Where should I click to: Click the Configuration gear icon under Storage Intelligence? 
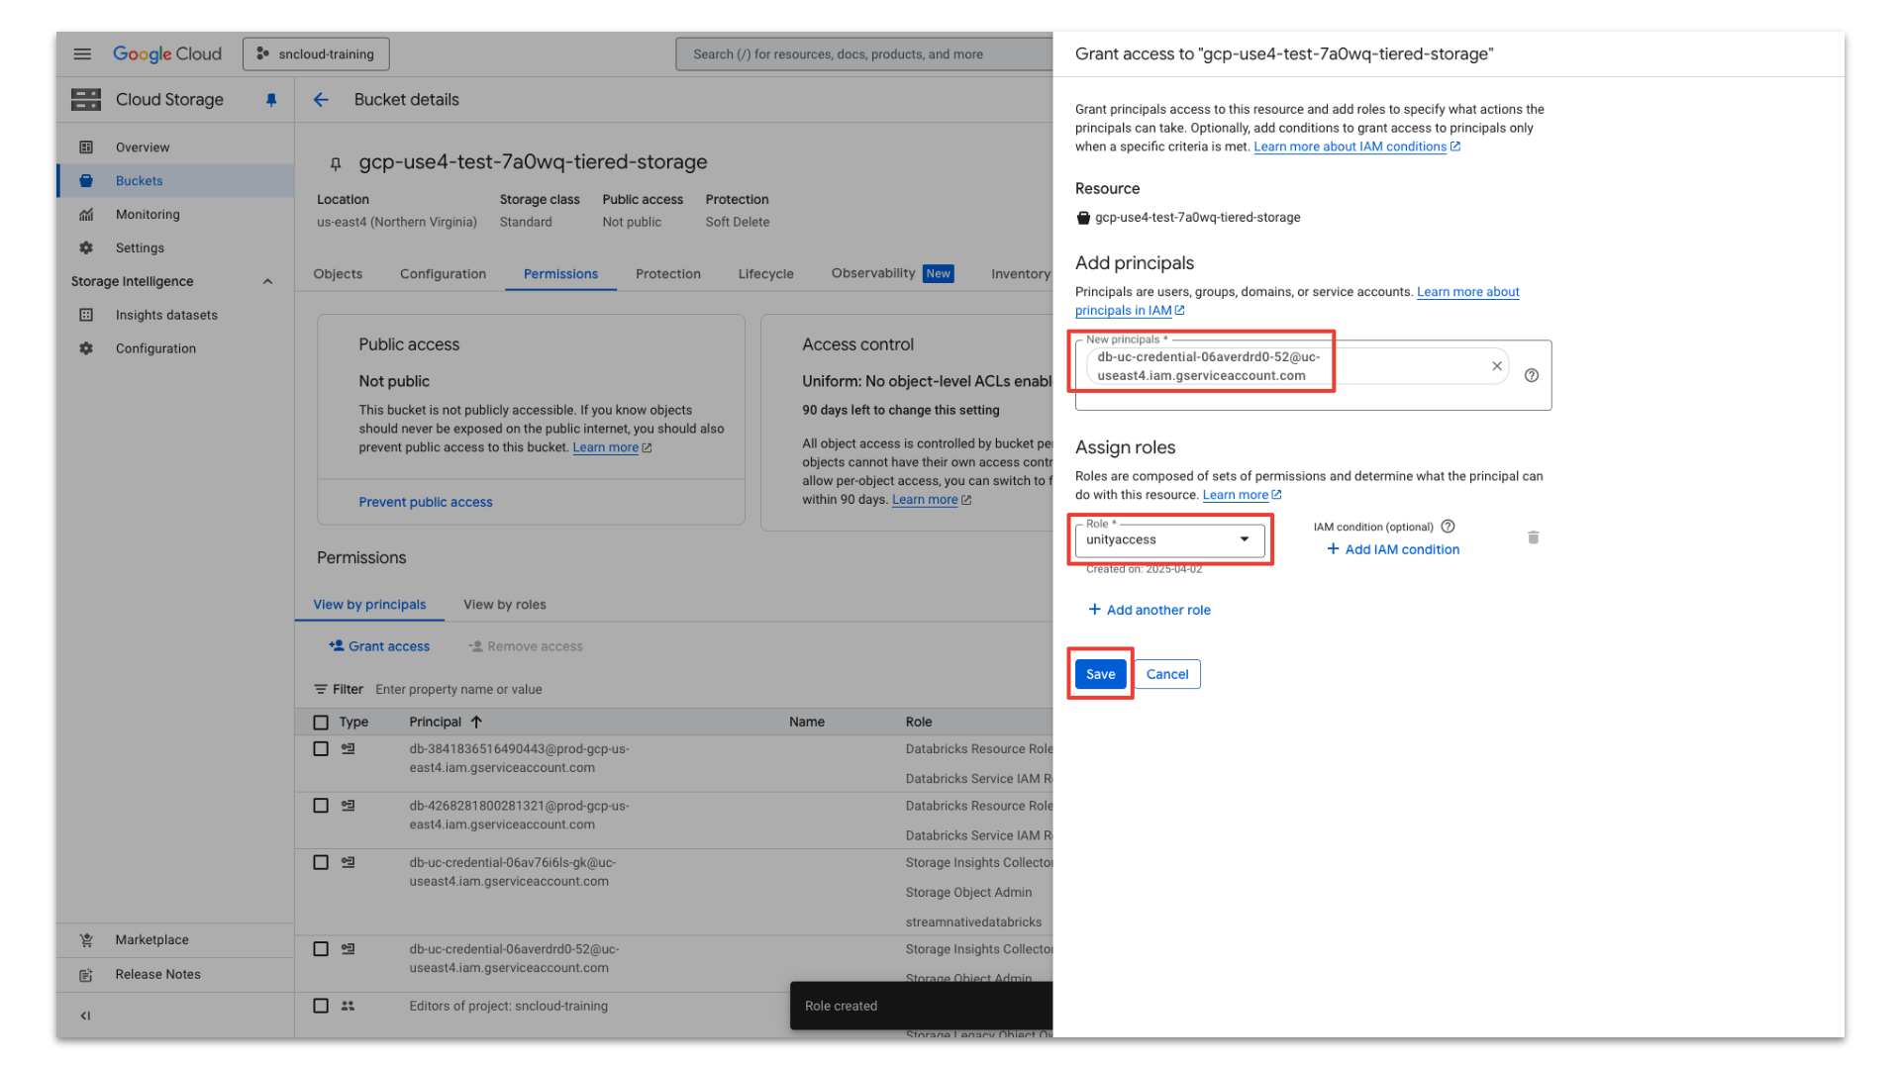click(x=86, y=349)
